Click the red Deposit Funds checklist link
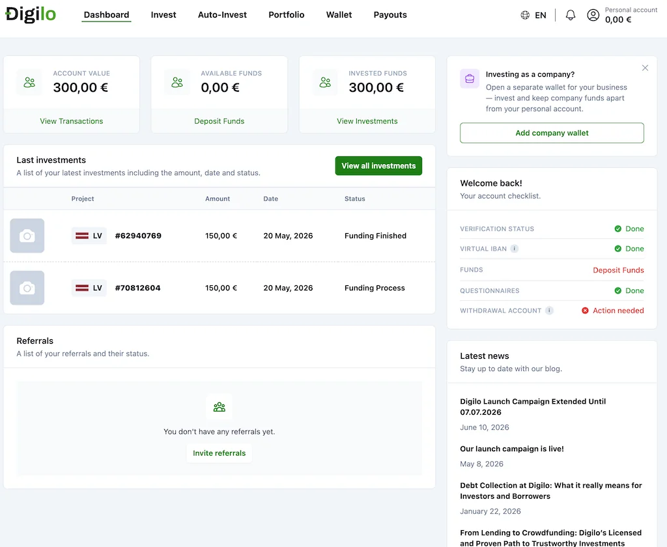 point(618,270)
